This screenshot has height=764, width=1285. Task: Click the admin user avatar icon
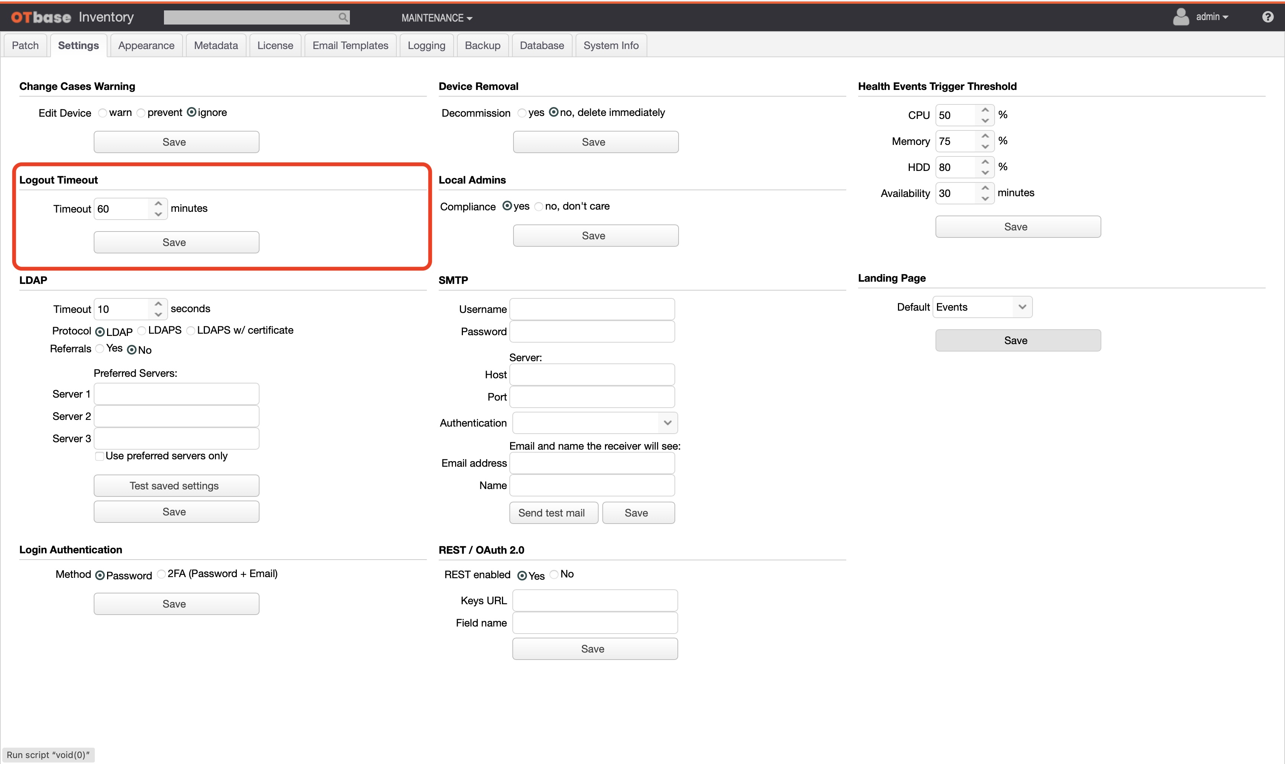pos(1181,17)
